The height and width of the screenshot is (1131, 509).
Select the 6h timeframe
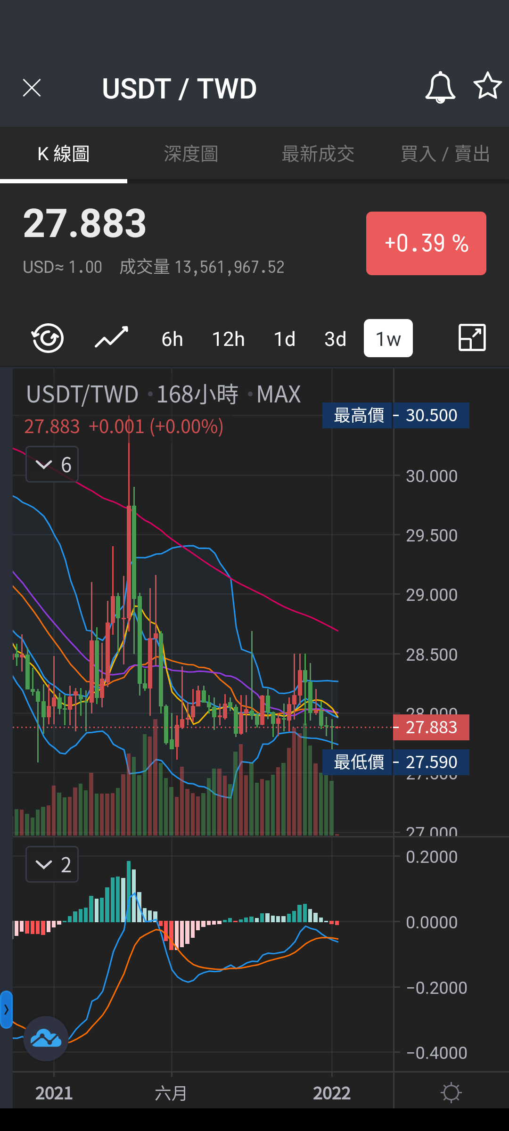(x=172, y=339)
